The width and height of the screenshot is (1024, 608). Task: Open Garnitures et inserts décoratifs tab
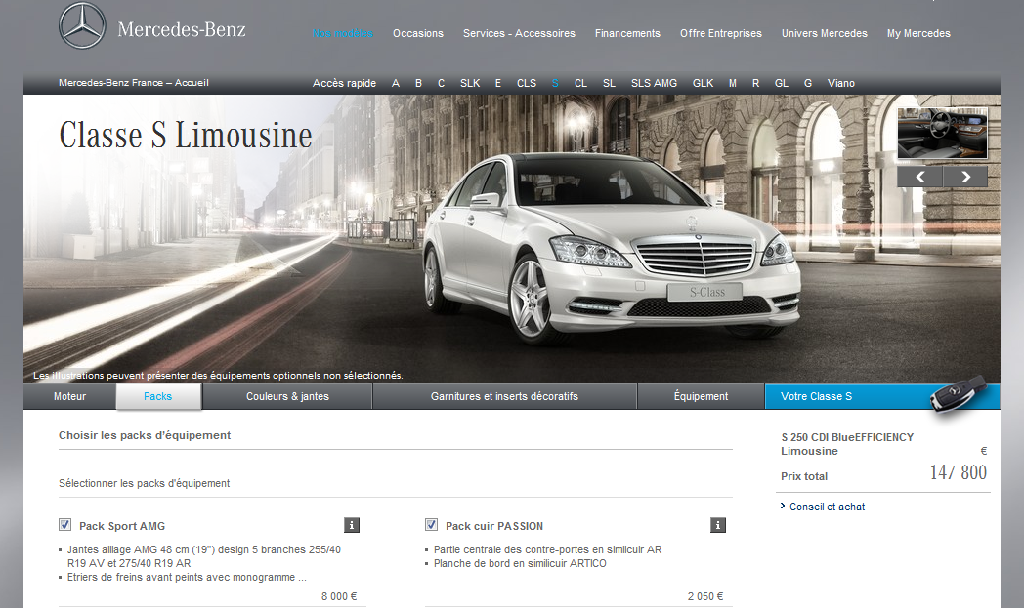click(504, 396)
